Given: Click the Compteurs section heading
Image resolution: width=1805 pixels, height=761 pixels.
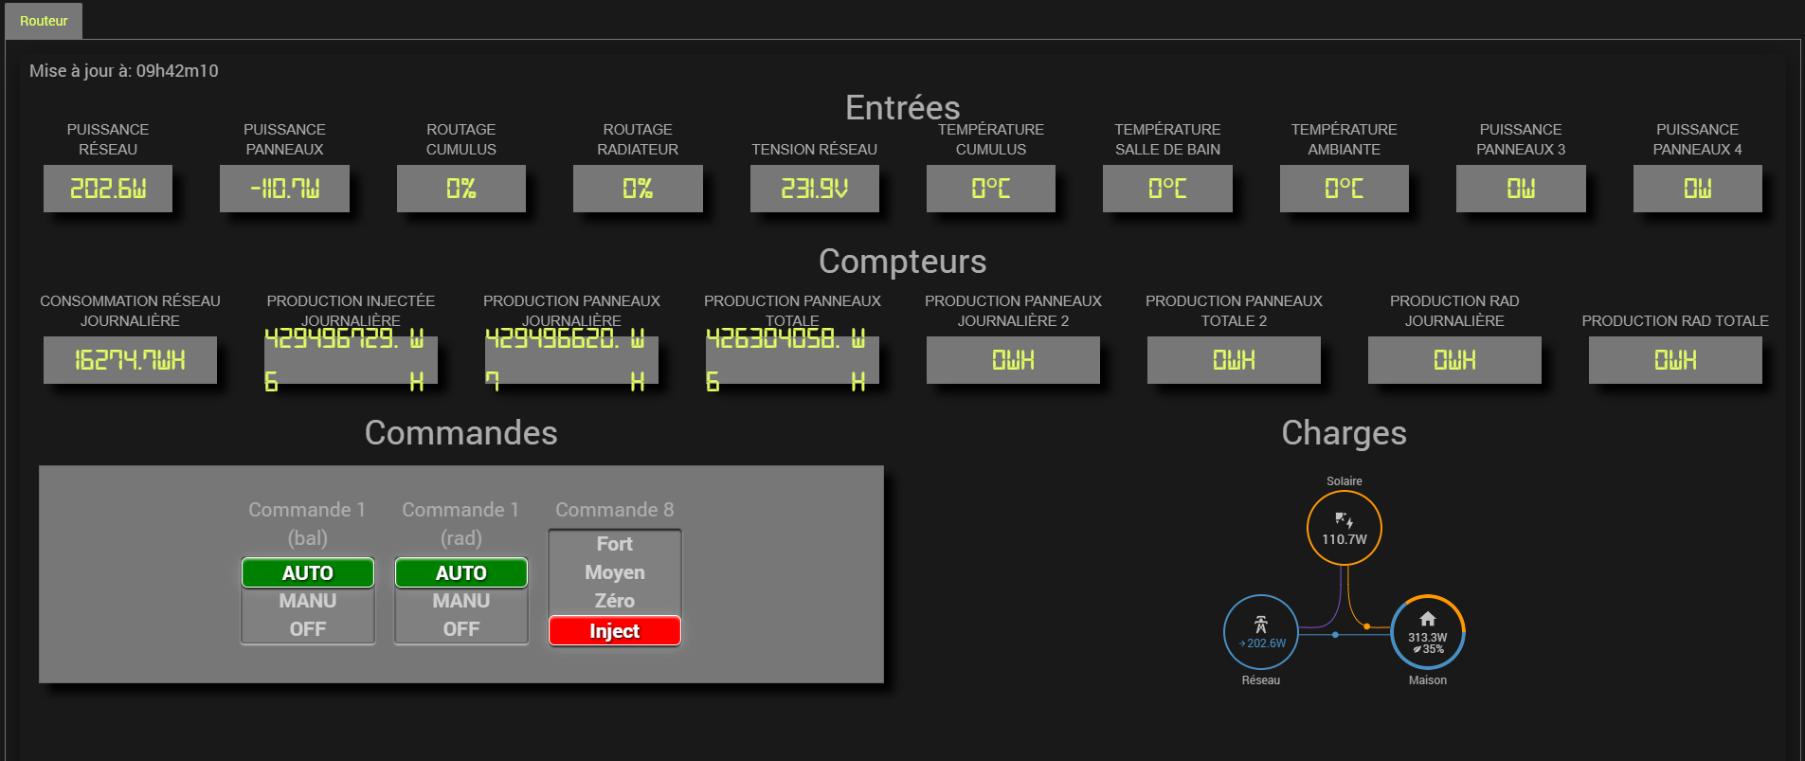Looking at the screenshot, I should [903, 262].
